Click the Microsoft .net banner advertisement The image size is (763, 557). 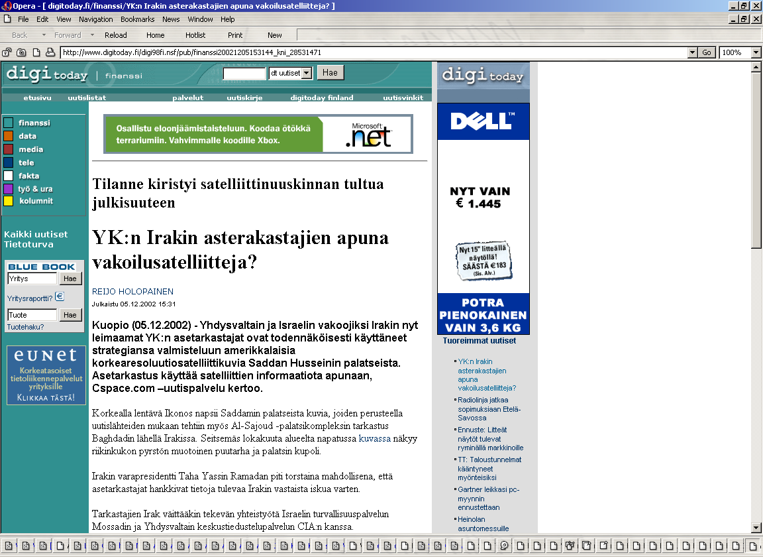tap(258, 134)
